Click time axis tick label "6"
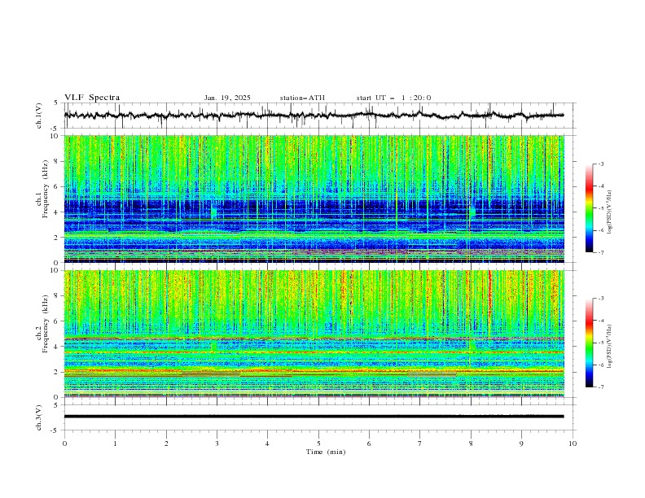Screen dimensions: 645x498 pyautogui.click(x=369, y=443)
